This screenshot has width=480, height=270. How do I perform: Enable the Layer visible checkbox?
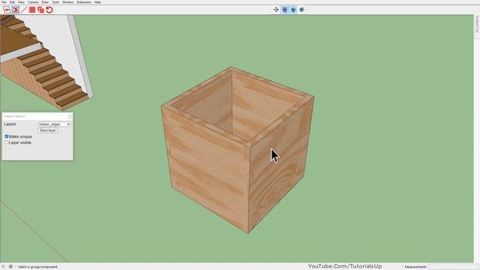pyautogui.click(x=7, y=142)
